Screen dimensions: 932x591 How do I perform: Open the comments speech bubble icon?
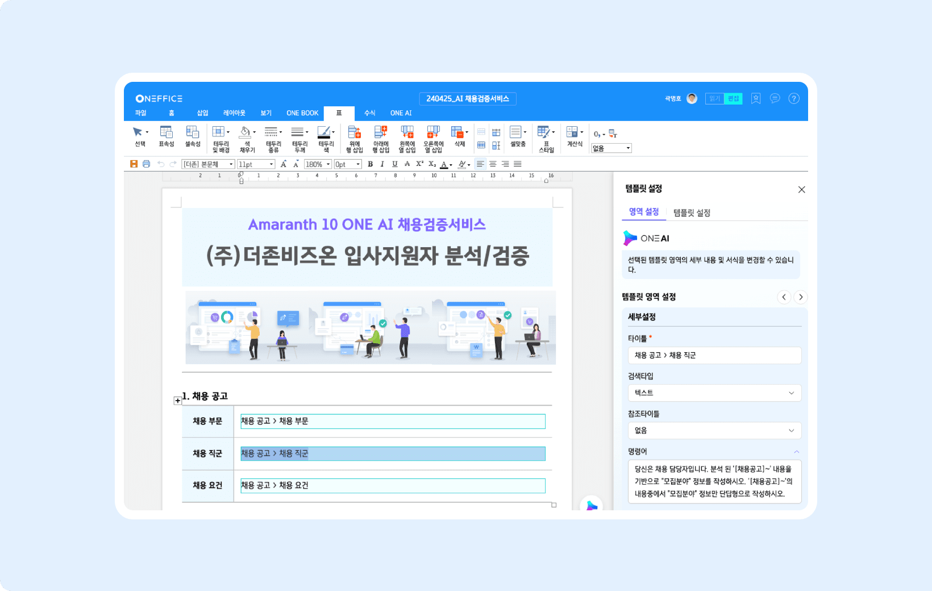775,98
